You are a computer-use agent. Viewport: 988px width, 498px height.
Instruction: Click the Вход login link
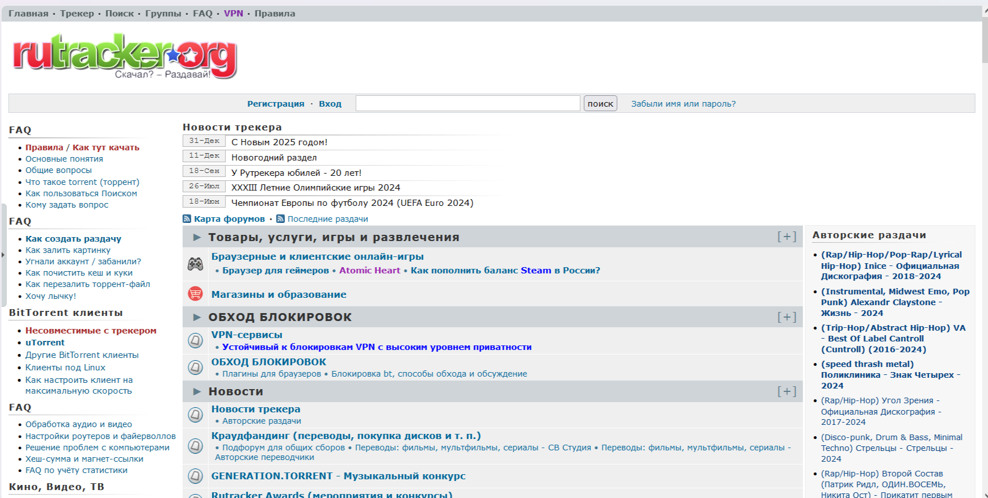coord(330,104)
